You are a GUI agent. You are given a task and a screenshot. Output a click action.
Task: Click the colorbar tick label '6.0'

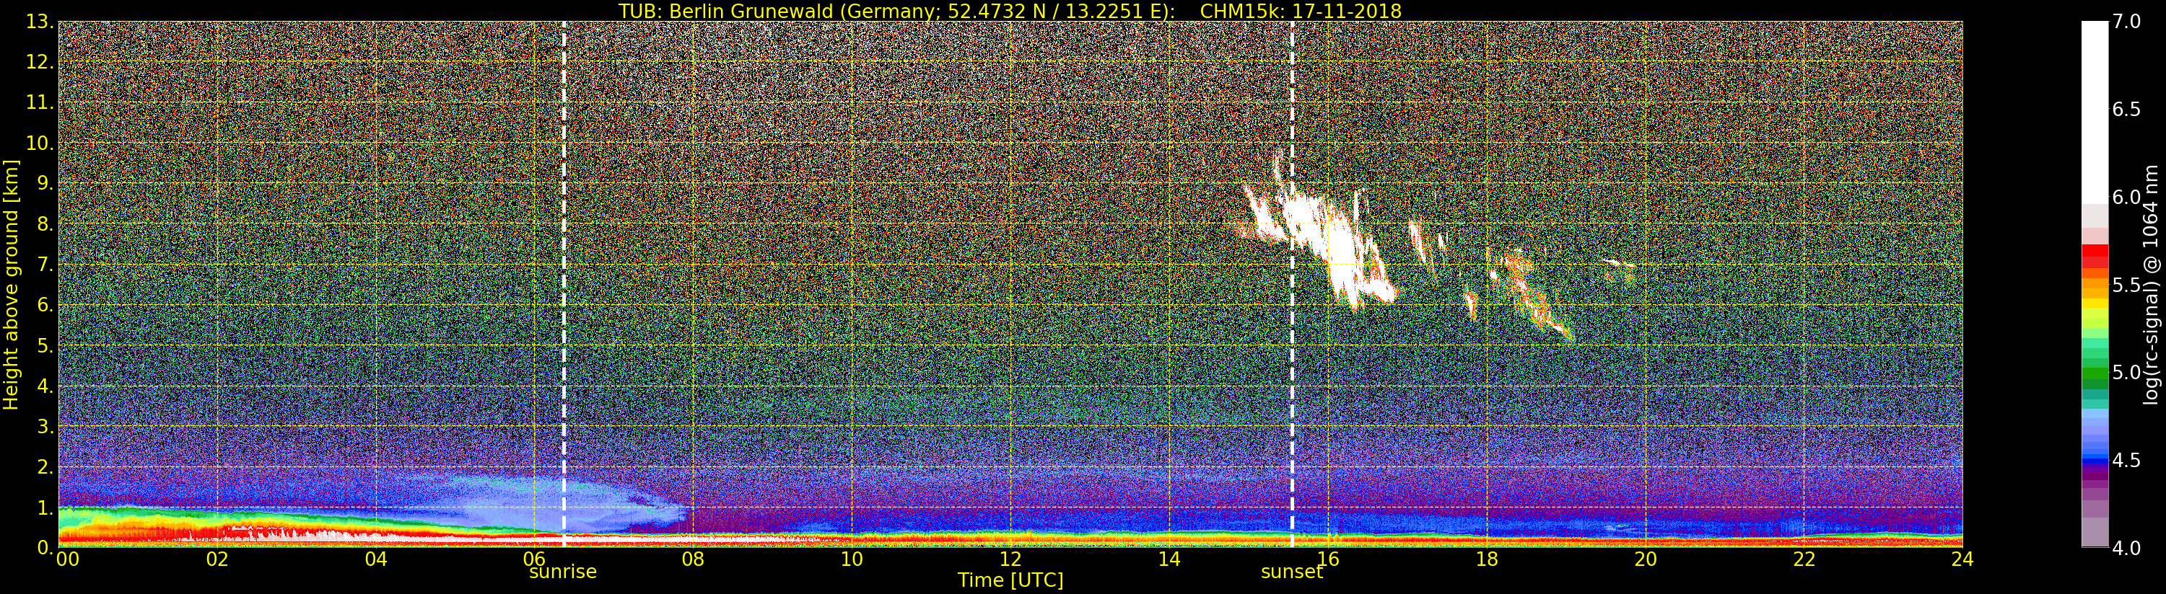pos(2126,198)
